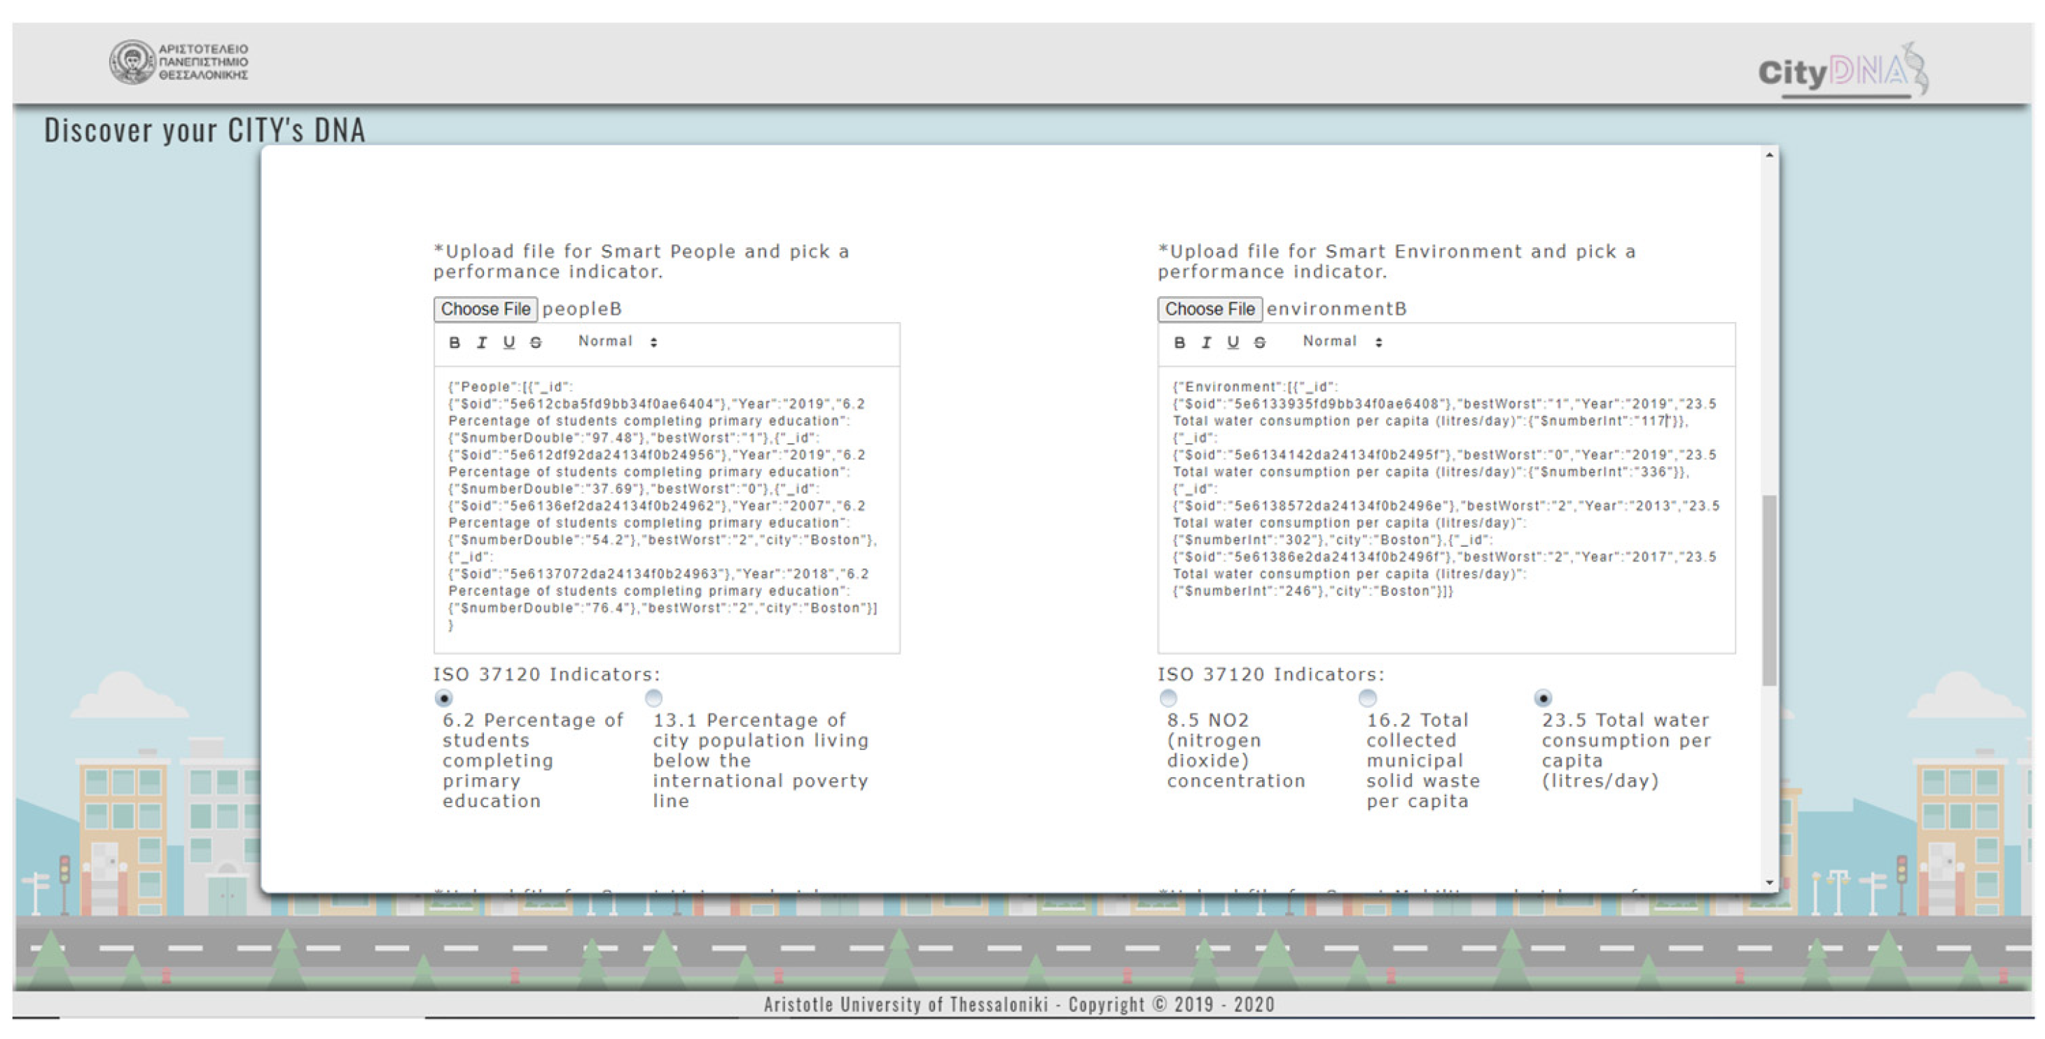Toggle Italic in Smart Environment editor
The width and height of the screenshot is (2045, 1039).
[1206, 342]
